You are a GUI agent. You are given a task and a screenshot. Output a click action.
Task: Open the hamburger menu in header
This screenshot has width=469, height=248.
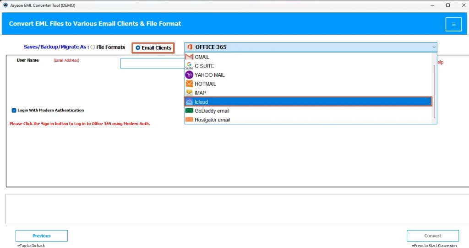point(453,24)
